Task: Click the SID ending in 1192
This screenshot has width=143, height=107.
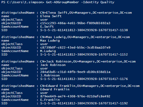Action: click(84, 103)
